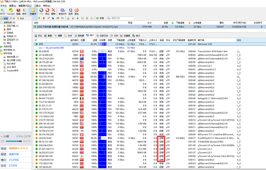Viewport: 266px width, 170px height.
Task: Filter by green downloading arrow in filter bar
Action: click(x=39, y=18)
